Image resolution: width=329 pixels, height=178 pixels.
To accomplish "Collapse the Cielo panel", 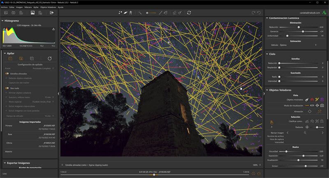I will tap(267, 54).
